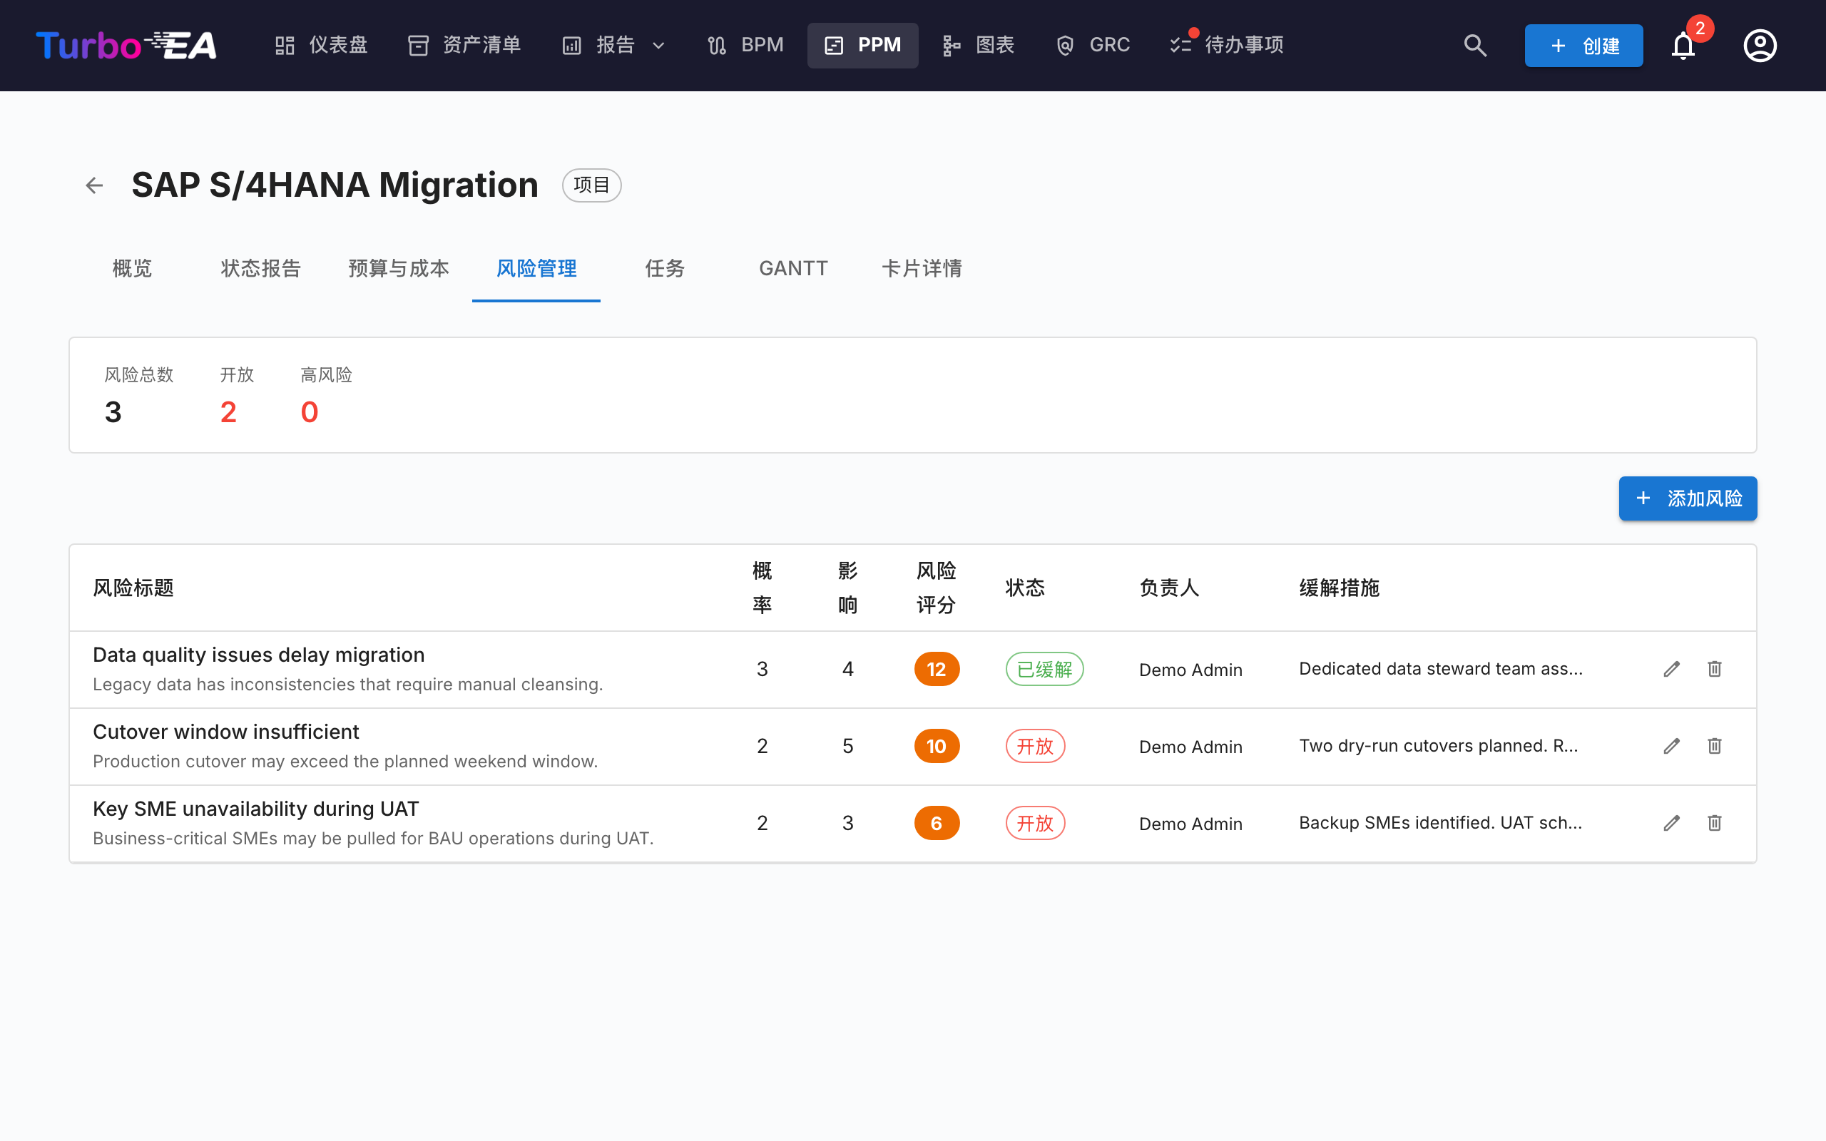Click 'Legacy data has inconsistencies' description

pyautogui.click(x=348, y=685)
